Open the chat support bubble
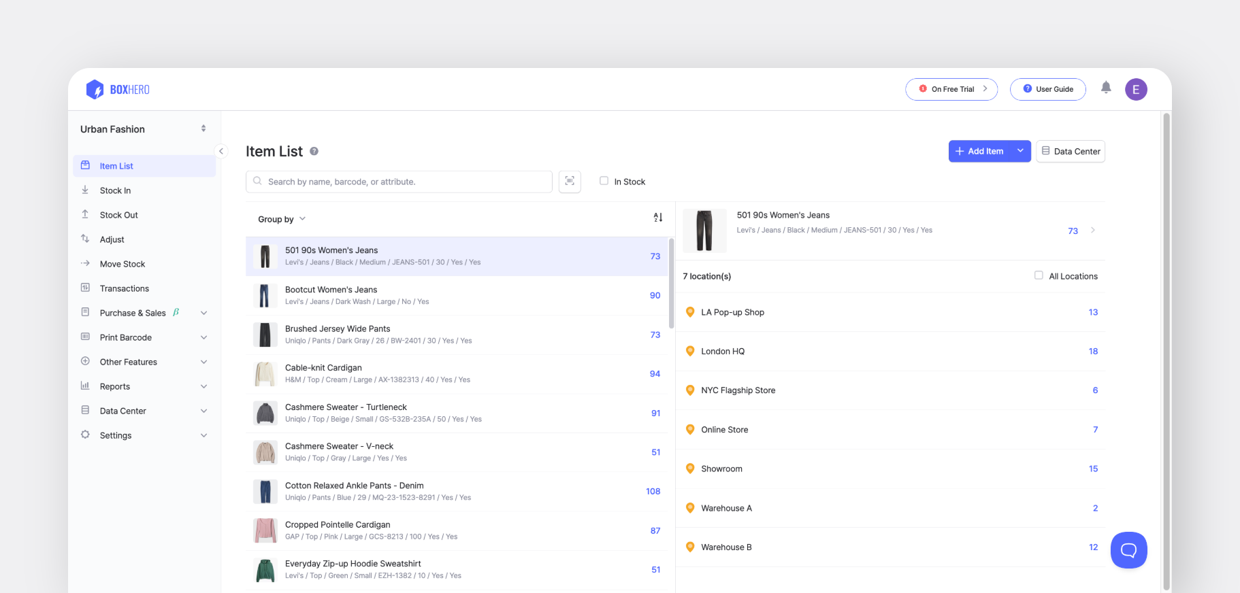Viewport: 1240px width, 593px height. [1128, 550]
